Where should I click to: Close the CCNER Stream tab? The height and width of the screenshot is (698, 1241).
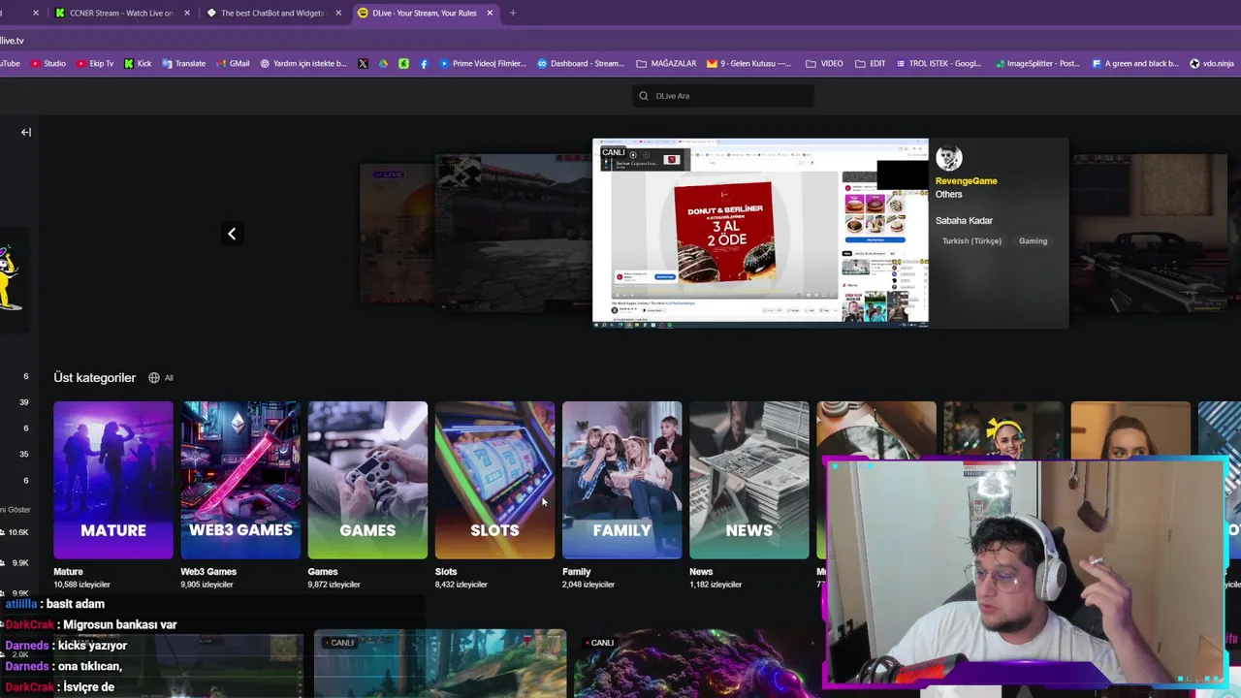pyautogui.click(x=187, y=13)
